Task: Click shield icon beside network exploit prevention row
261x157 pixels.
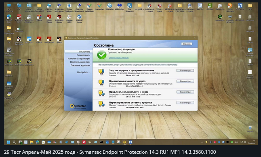Action: point(101,93)
